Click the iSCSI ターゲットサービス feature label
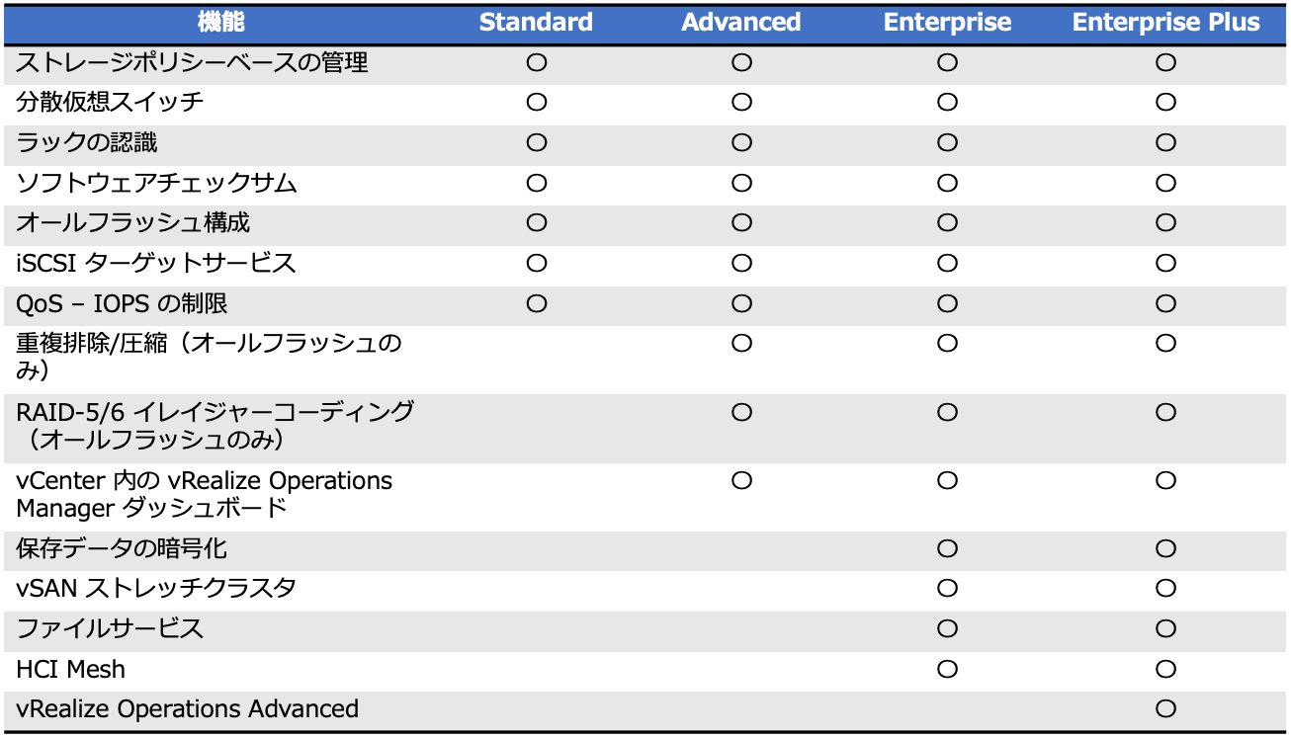The image size is (1291, 739). coord(156,264)
